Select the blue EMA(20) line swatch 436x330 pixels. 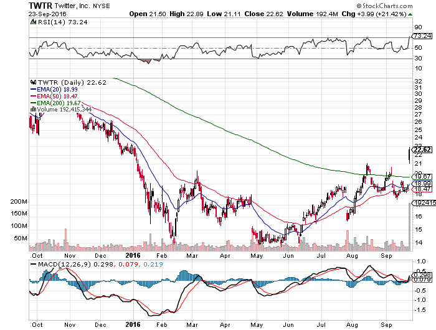pyautogui.click(x=33, y=90)
